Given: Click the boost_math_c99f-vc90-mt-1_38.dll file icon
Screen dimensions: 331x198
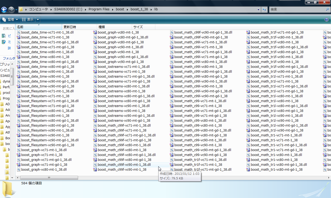Looking at the screenshot, I should (95, 165).
